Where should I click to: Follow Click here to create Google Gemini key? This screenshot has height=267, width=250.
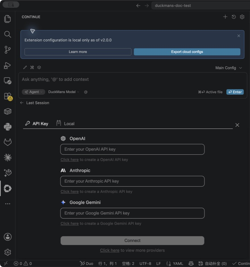[69, 224]
